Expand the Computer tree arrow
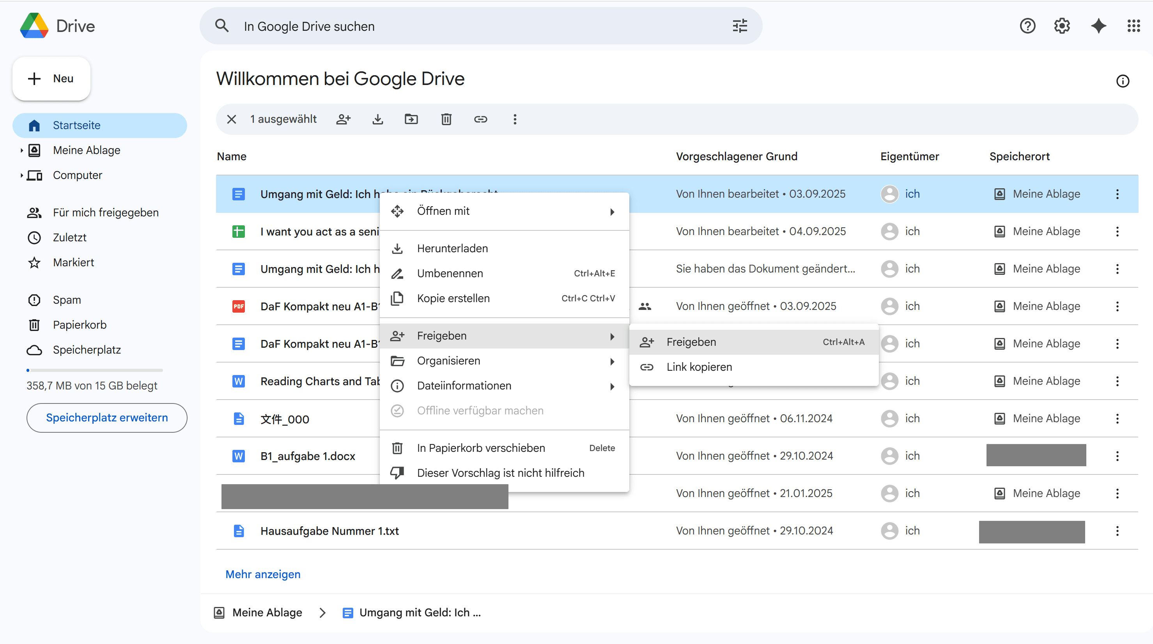This screenshot has width=1153, height=644. tap(21, 175)
